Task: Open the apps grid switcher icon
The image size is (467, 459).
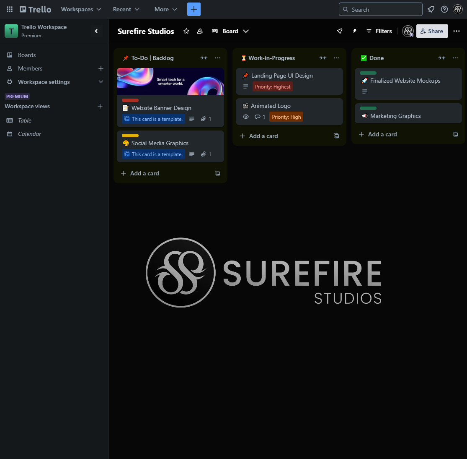Action: (10, 9)
